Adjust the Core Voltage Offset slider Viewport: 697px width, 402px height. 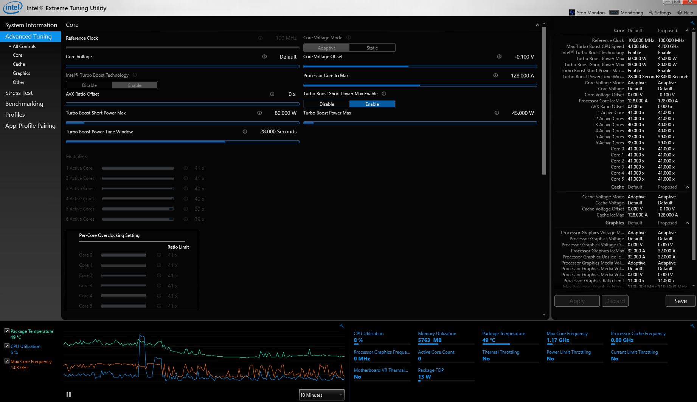(420, 66)
